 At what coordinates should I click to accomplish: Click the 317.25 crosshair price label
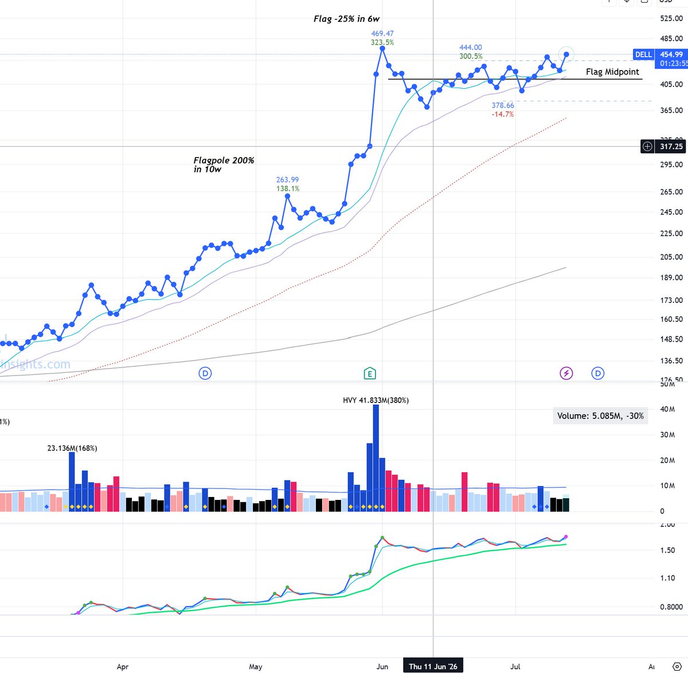click(x=671, y=146)
